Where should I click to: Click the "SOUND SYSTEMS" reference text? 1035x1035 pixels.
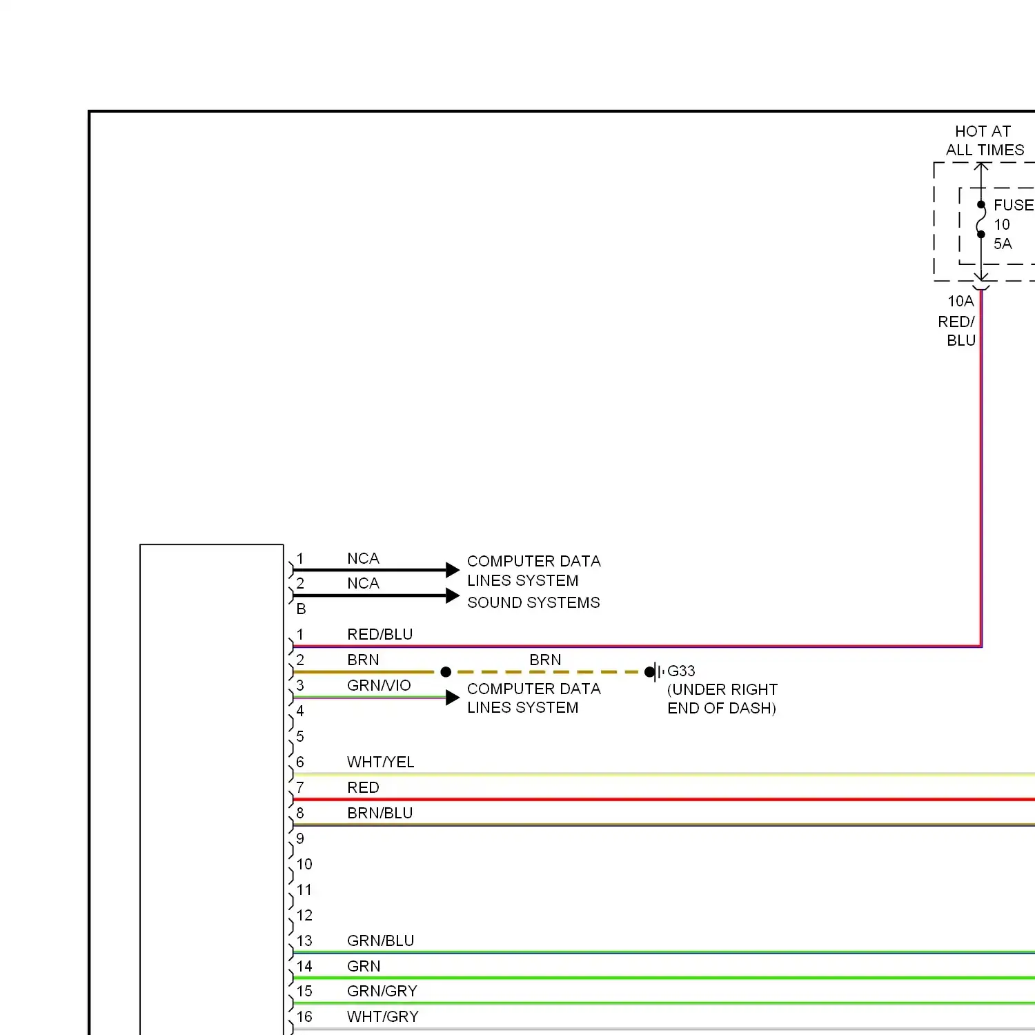click(x=533, y=602)
